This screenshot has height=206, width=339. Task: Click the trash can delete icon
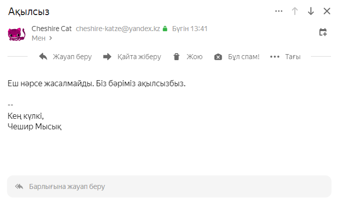tap(176, 57)
